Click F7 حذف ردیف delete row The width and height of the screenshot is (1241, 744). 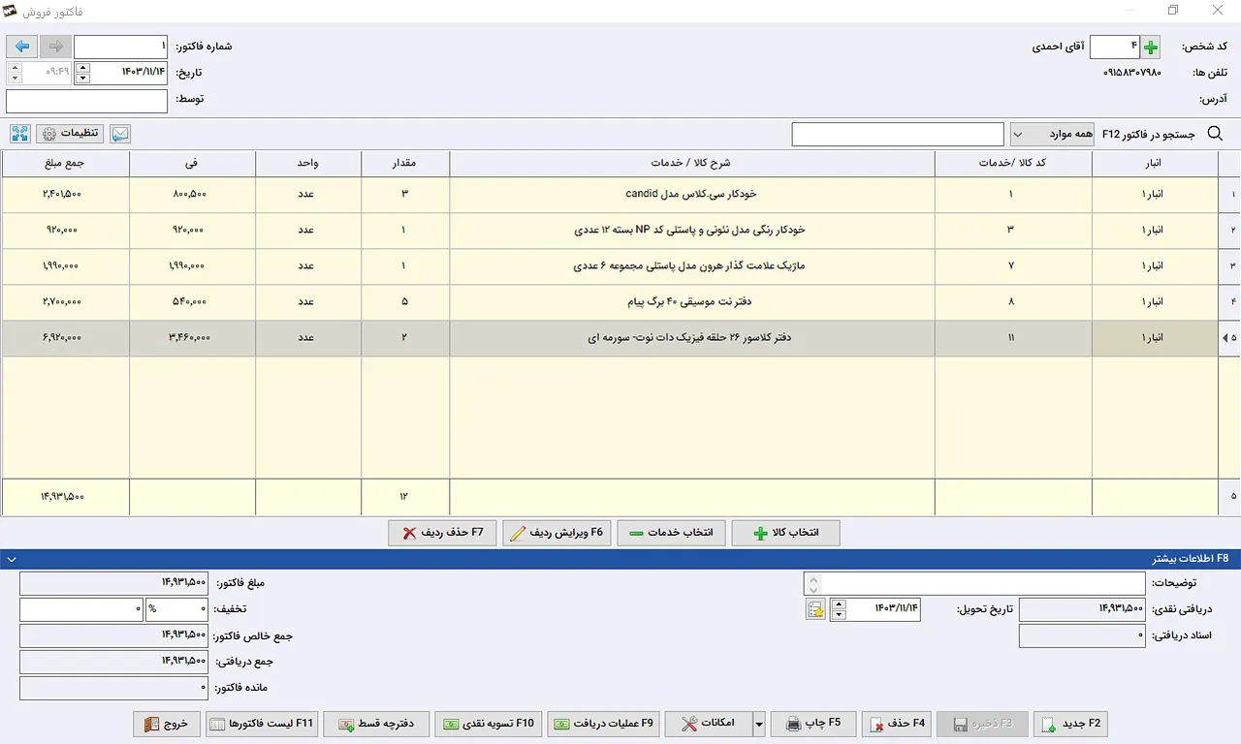442,533
